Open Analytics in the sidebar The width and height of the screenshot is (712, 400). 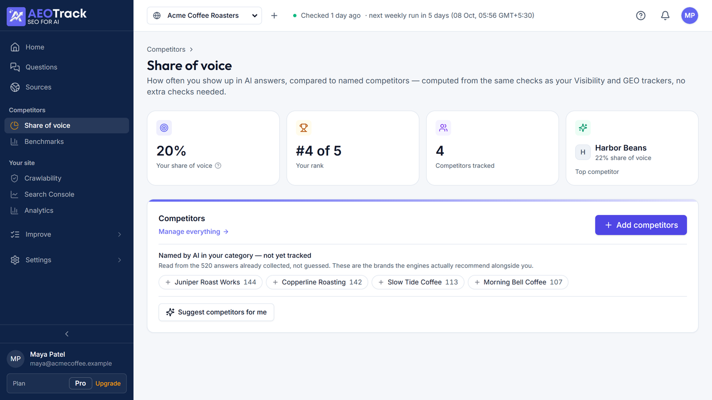point(67,211)
